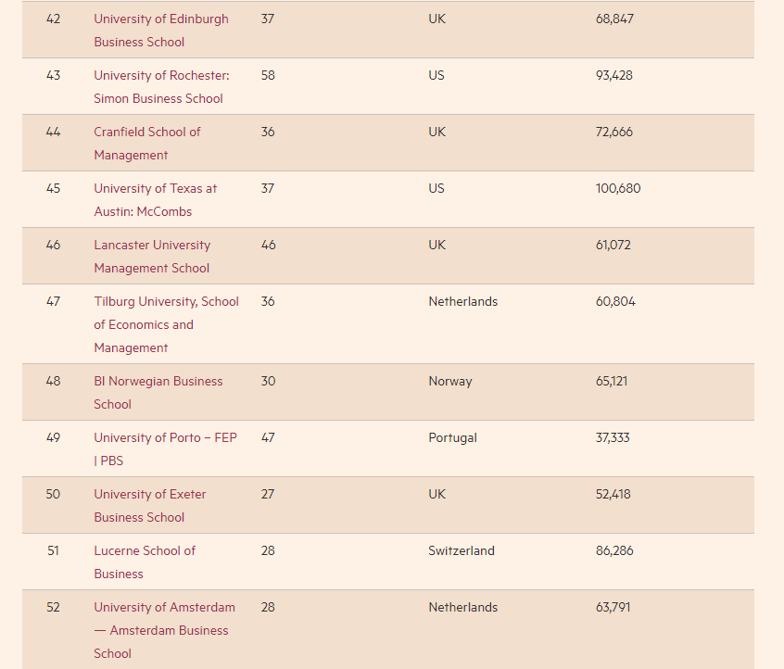The image size is (784, 669).
Task: Select rank number 42
Action: click(x=53, y=19)
